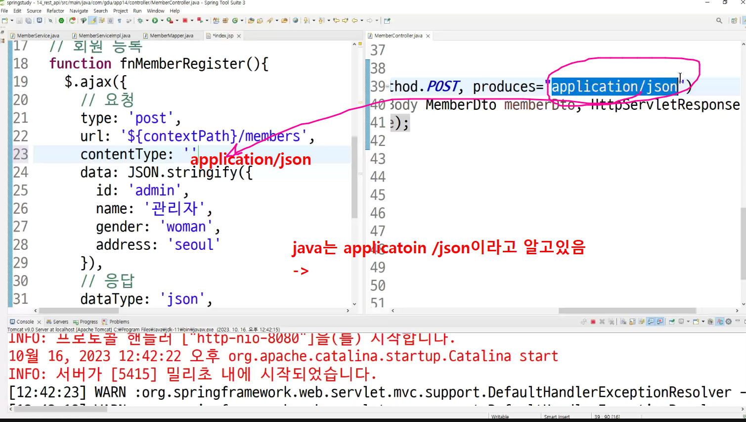Toggle the ANSI color console 'Ac' button
Screen dimensions: 746x422
coord(720,322)
